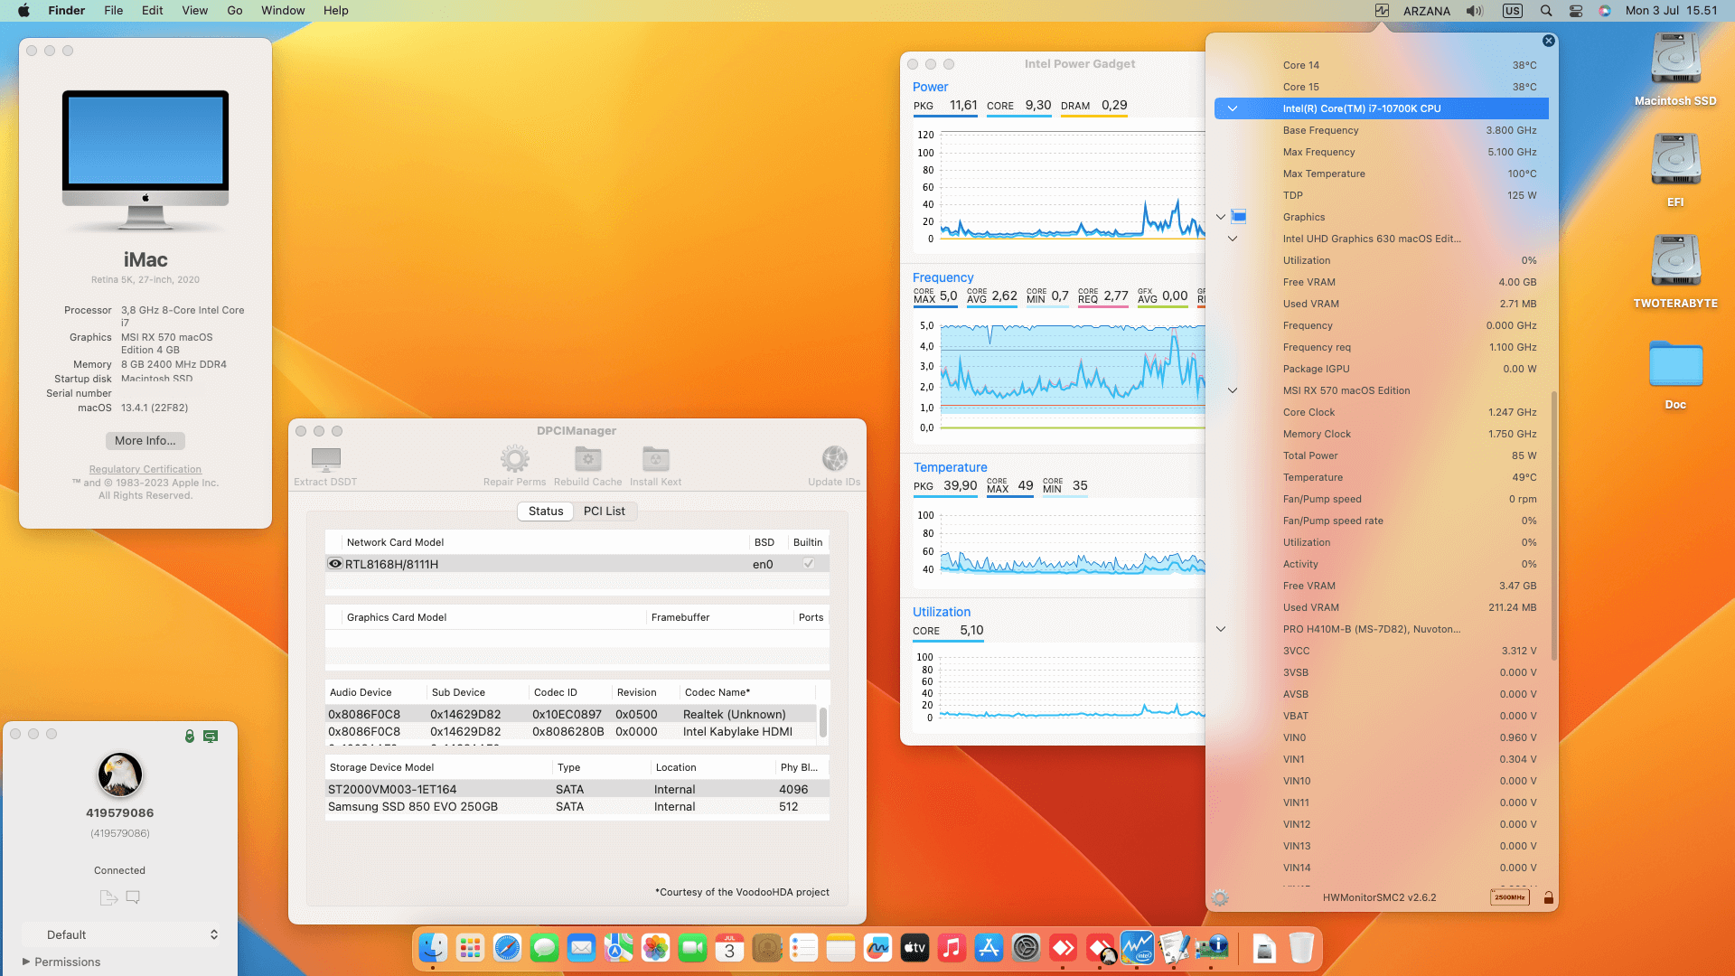Switch to the PCI List tab

coord(604,511)
